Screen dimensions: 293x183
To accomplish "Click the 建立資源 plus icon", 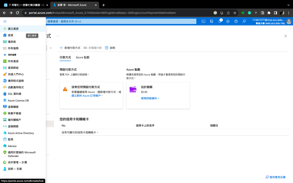I will coord(5,29).
